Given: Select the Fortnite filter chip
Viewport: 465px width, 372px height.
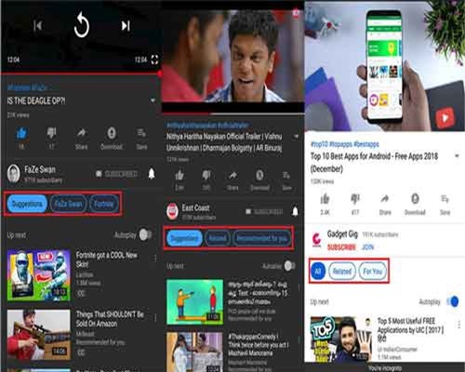Looking at the screenshot, I should (x=103, y=204).
